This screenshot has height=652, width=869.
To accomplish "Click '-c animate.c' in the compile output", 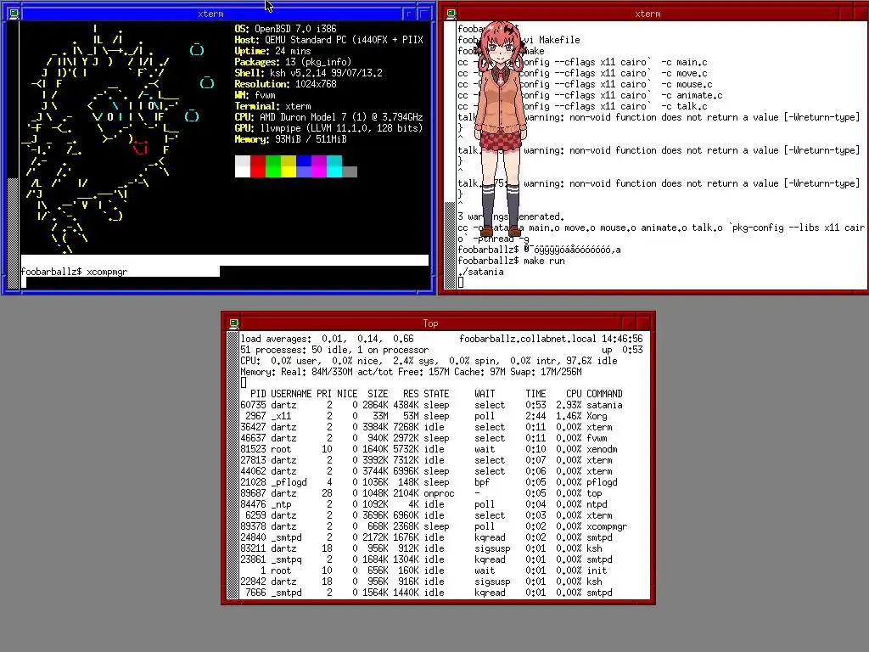I will (x=692, y=95).
